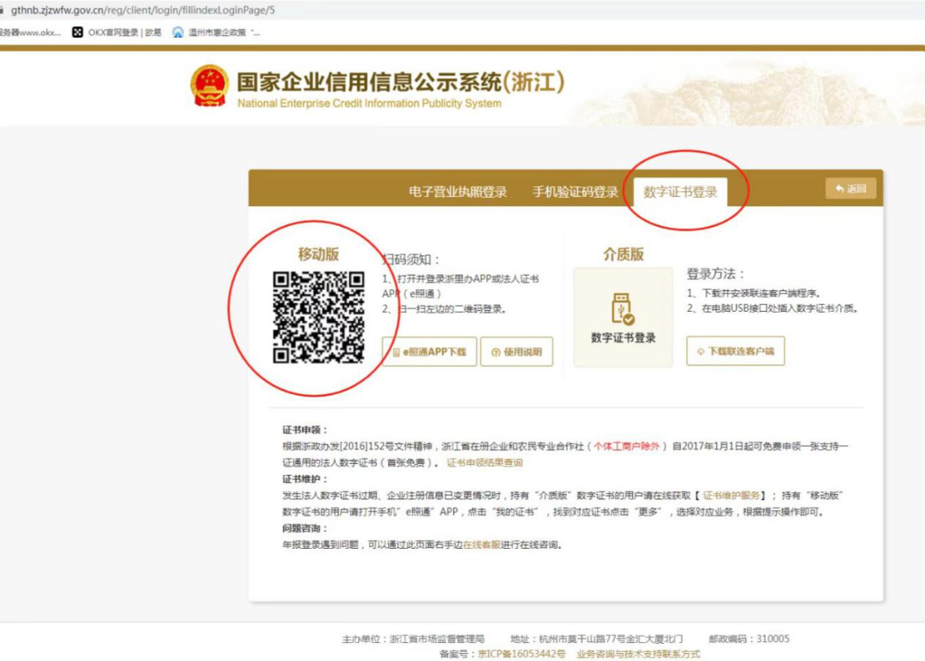The image size is (925, 661).
Task: Click the site lock icon in address bar
Action: (2, 10)
